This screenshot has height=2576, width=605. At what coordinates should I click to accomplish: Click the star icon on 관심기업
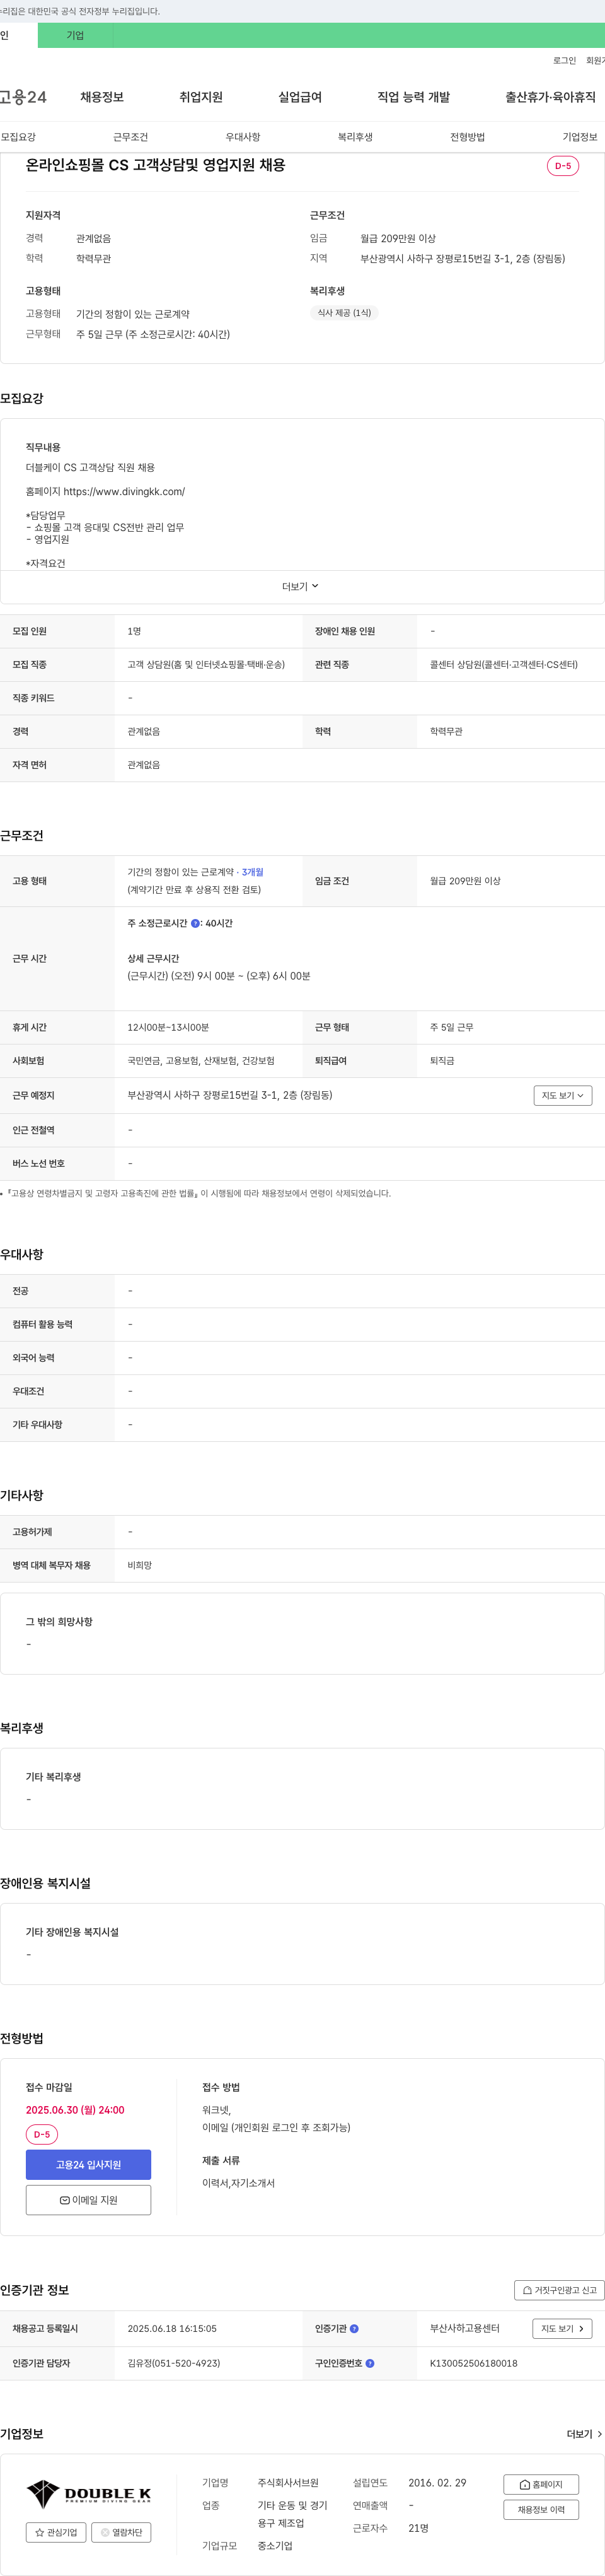click(x=40, y=2533)
